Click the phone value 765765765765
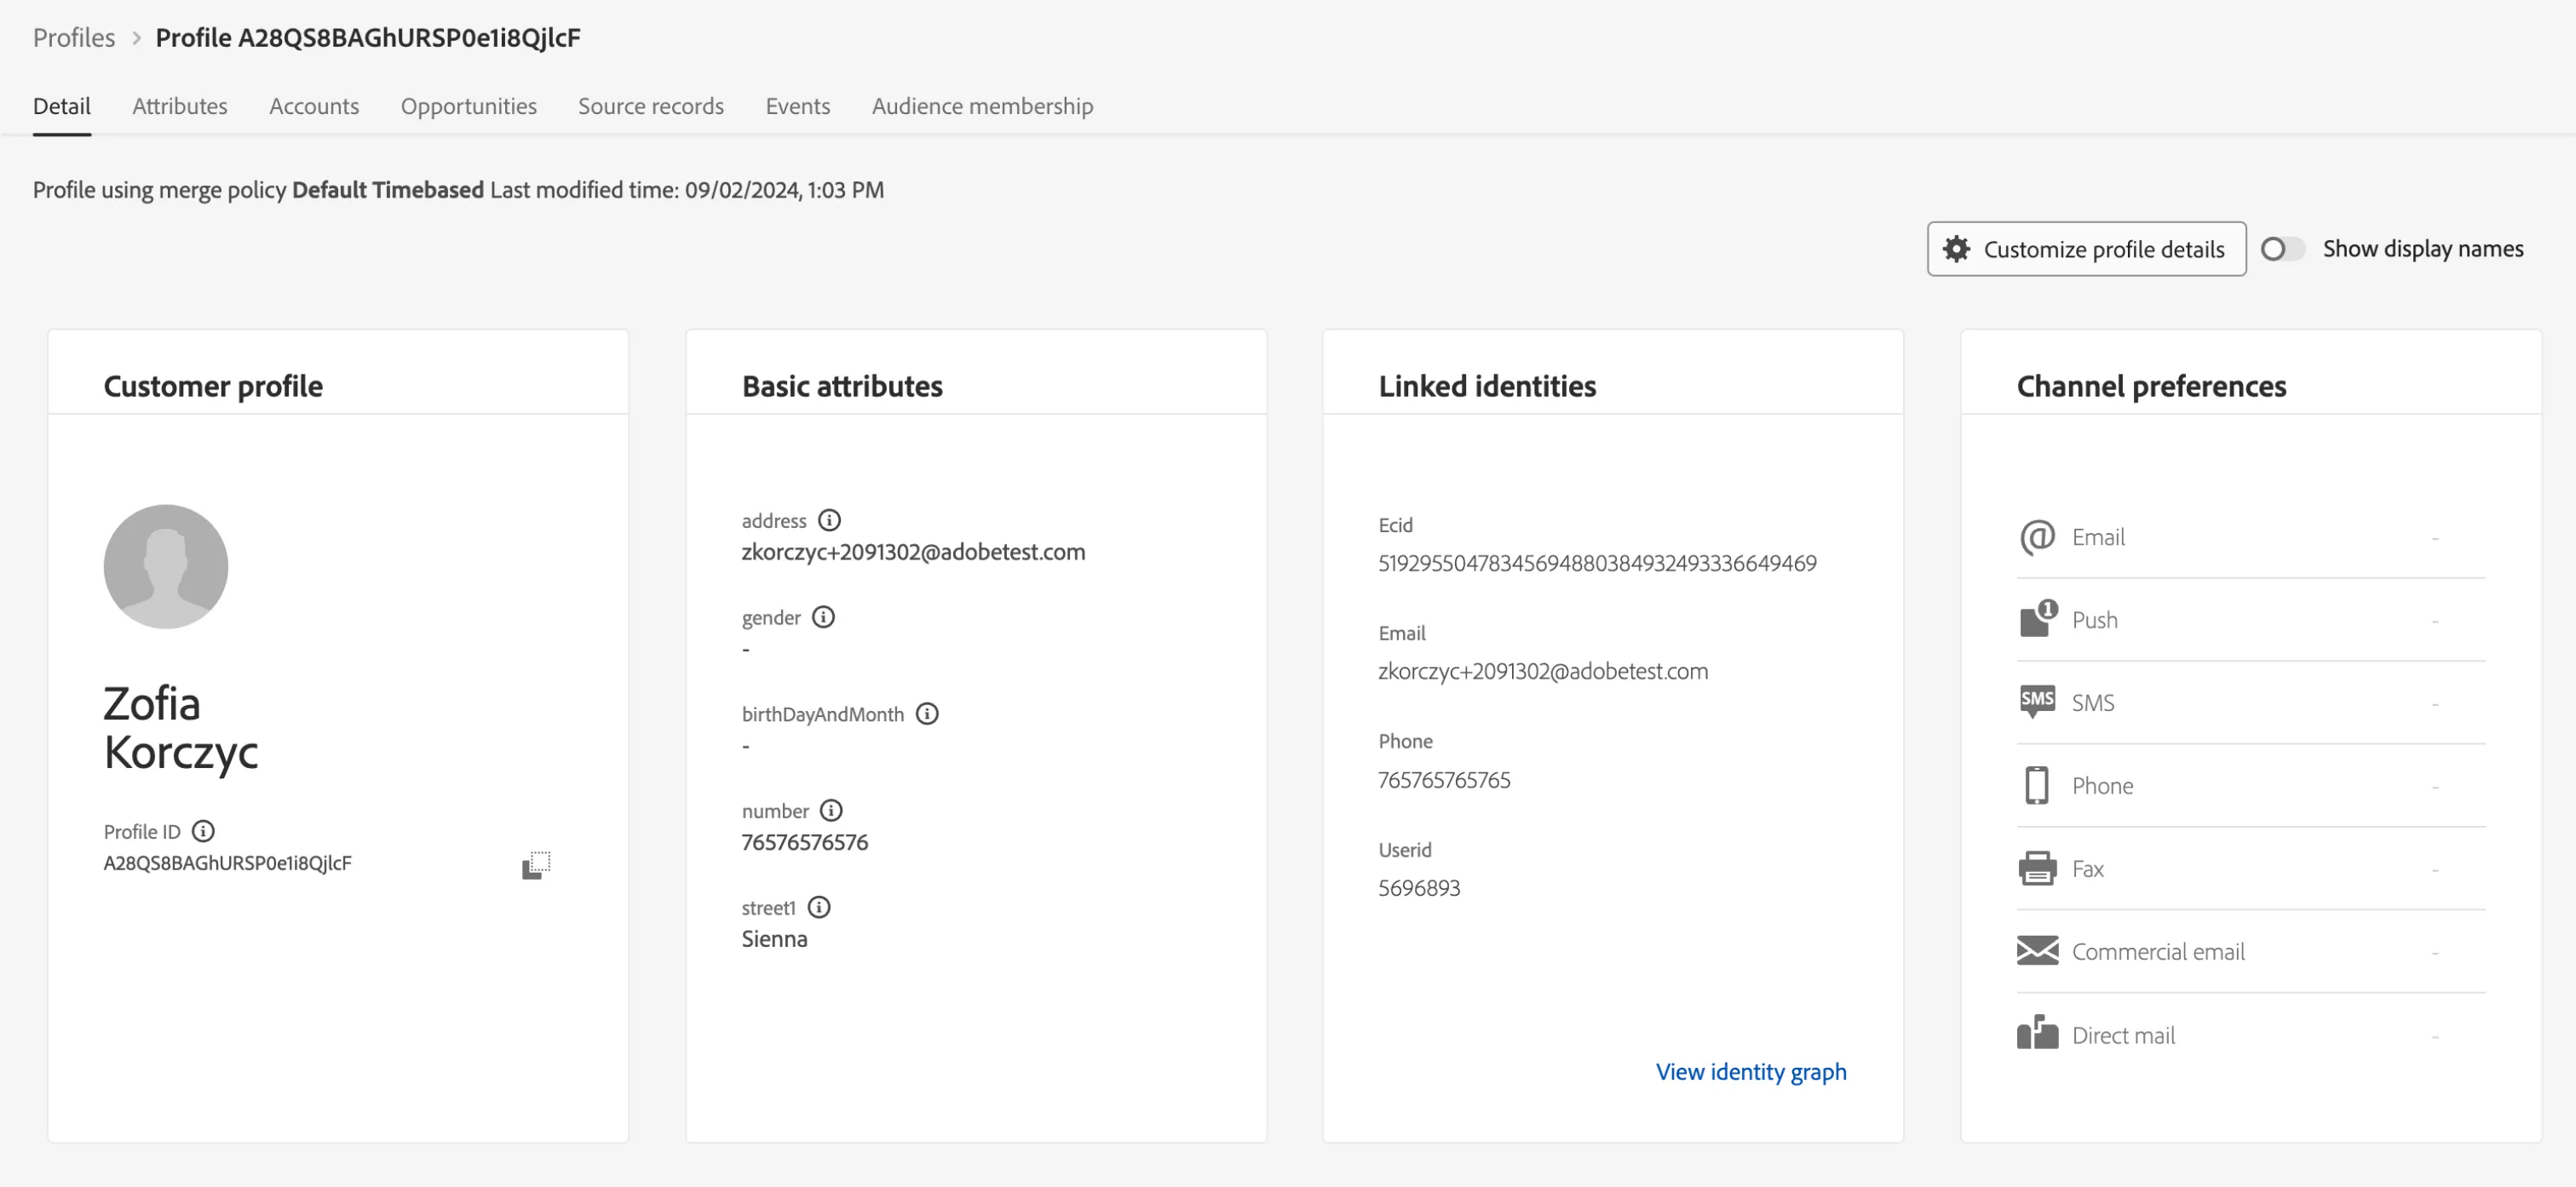 (x=1444, y=780)
